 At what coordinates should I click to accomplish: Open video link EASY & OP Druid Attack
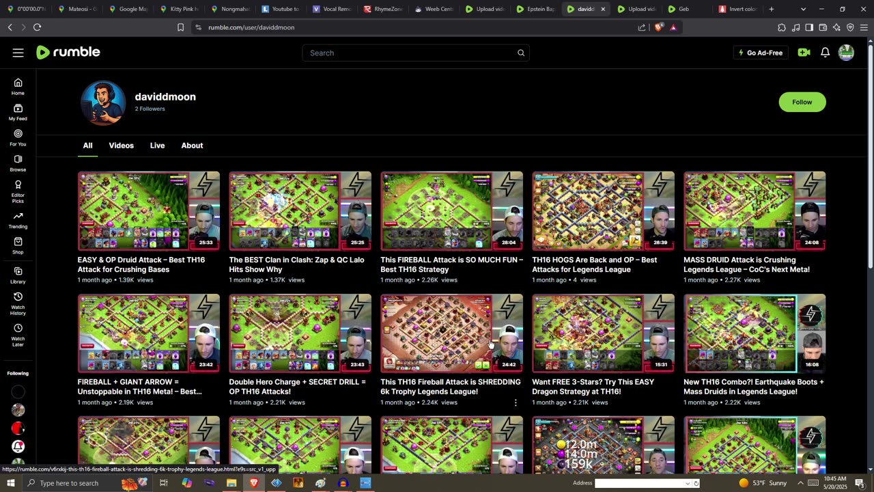pos(141,264)
